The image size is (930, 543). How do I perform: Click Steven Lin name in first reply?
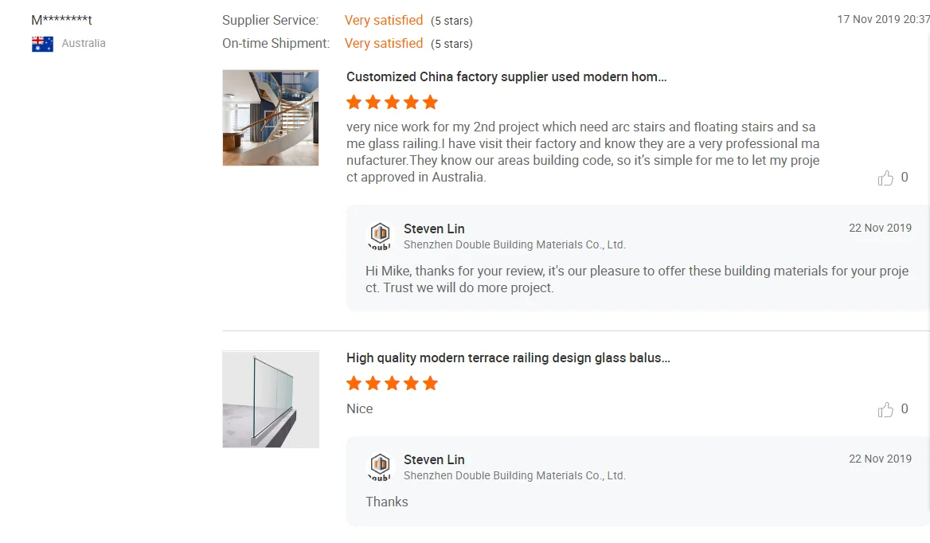(x=434, y=229)
